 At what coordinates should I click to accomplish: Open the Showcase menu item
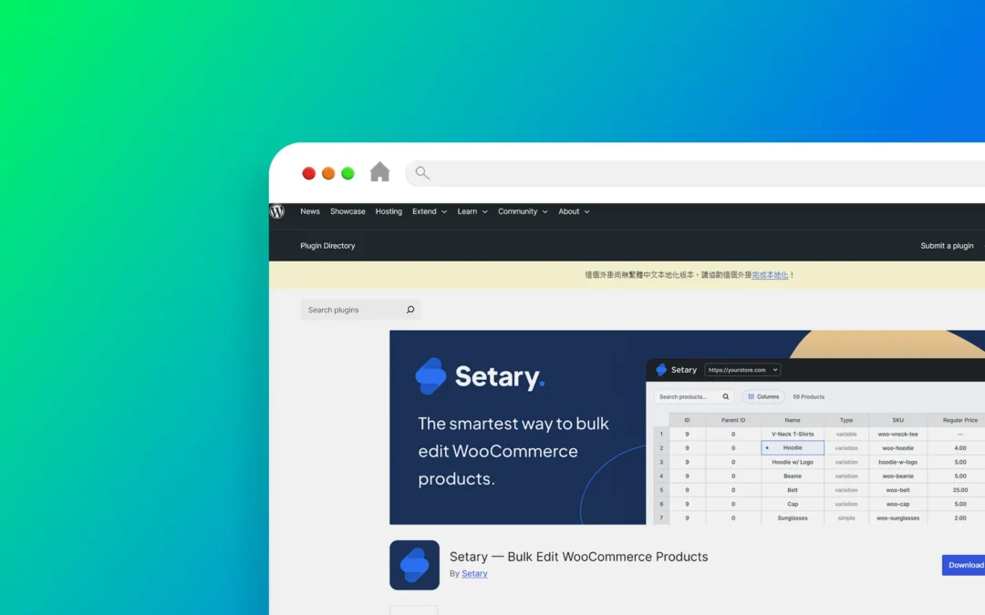click(347, 211)
